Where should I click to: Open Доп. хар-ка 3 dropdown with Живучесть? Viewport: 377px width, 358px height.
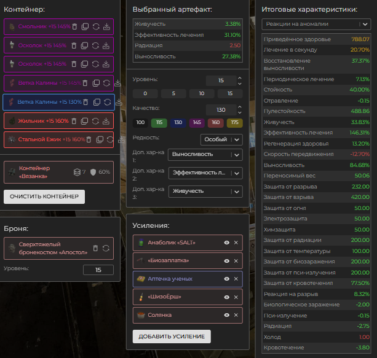[206, 191]
